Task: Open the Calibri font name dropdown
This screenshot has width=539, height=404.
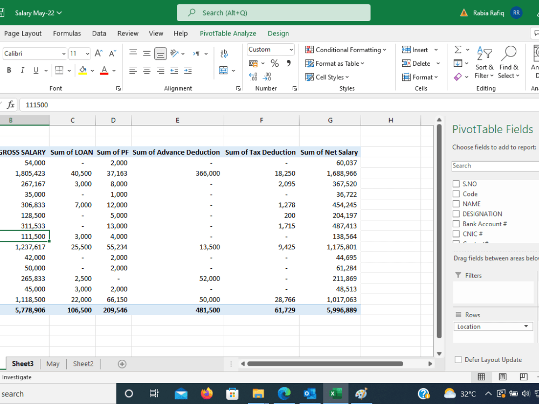Action: pos(64,53)
